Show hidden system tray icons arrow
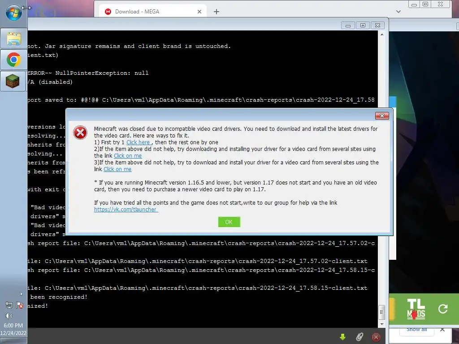 (x=21, y=294)
